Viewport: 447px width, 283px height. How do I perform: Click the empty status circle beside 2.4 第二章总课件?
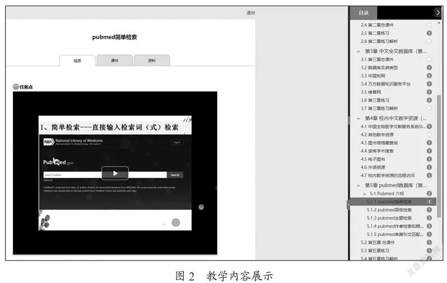(429, 25)
